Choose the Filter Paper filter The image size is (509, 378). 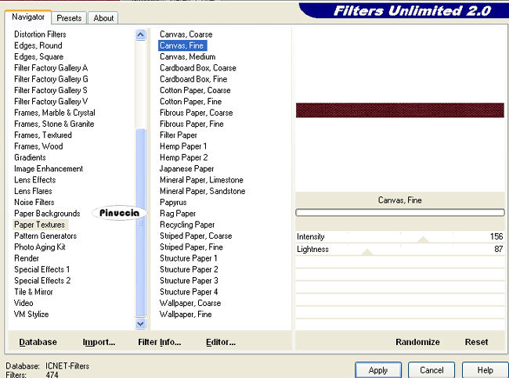(179, 135)
